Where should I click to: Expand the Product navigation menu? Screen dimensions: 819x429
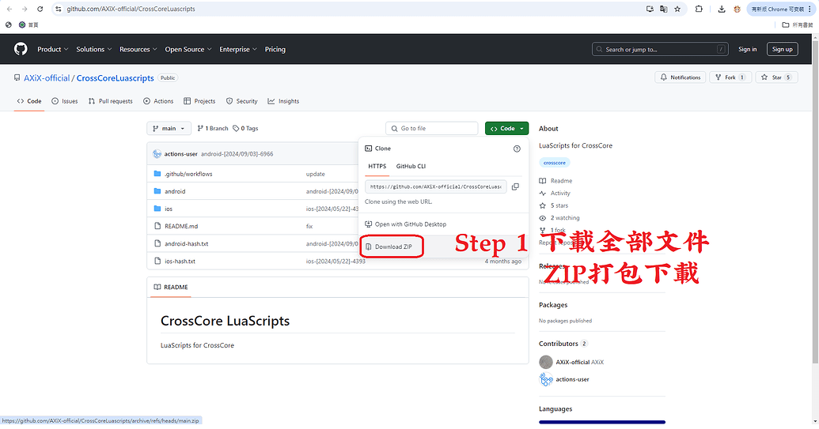[x=53, y=49]
